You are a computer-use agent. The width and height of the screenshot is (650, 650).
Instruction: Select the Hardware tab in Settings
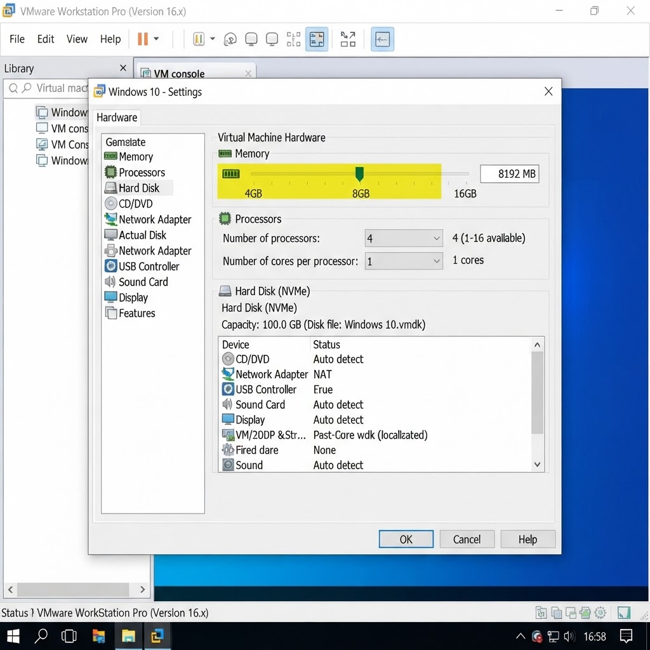pos(117,117)
